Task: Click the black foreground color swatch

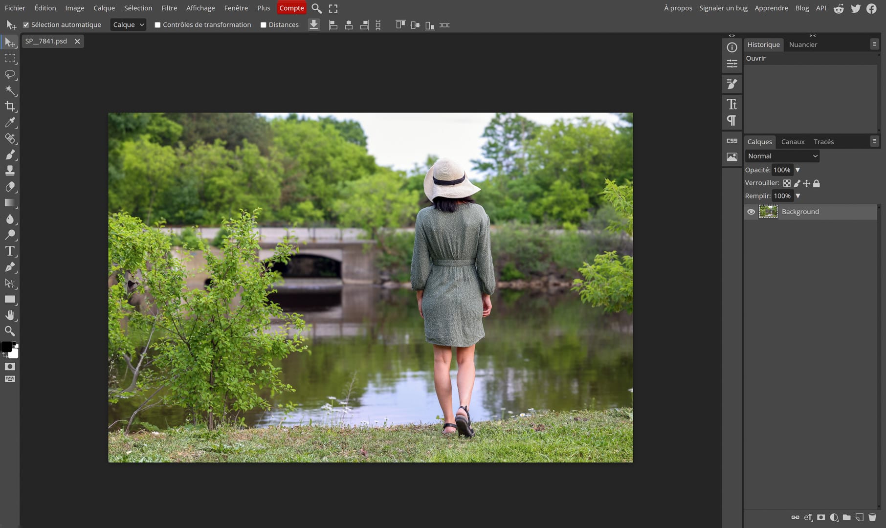Action: pos(6,347)
